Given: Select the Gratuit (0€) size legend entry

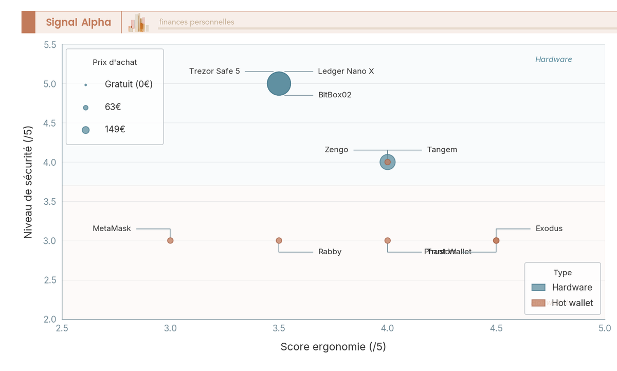Looking at the screenshot, I should [128, 84].
